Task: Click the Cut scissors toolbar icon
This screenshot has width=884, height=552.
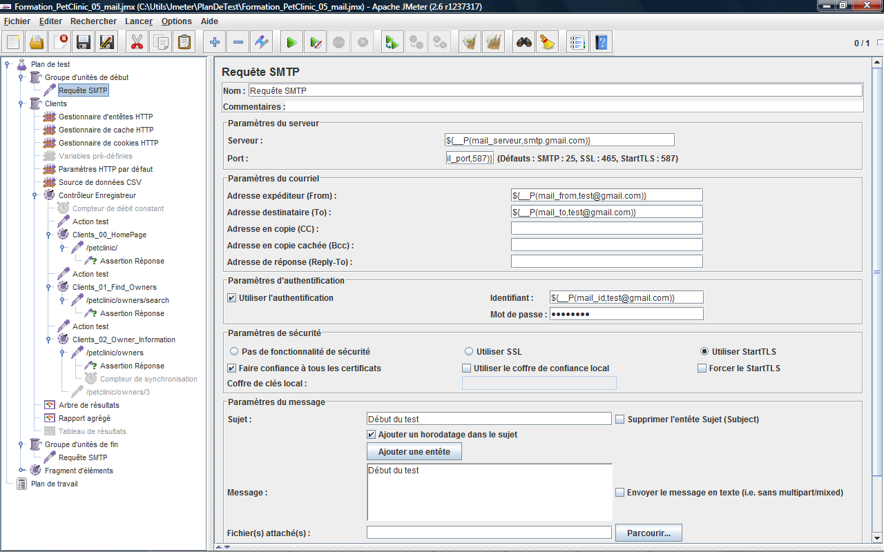Action: pyautogui.click(x=137, y=43)
